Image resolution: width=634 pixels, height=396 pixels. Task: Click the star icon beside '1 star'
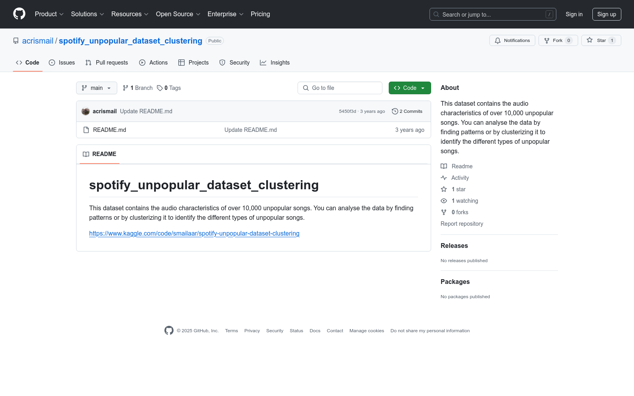tap(444, 189)
